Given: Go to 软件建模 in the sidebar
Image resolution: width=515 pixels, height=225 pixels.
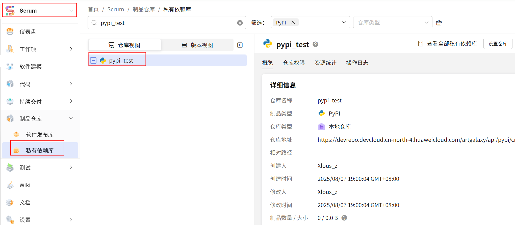Looking at the screenshot, I should click(31, 67).
